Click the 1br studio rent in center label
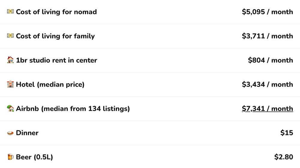 56,60
